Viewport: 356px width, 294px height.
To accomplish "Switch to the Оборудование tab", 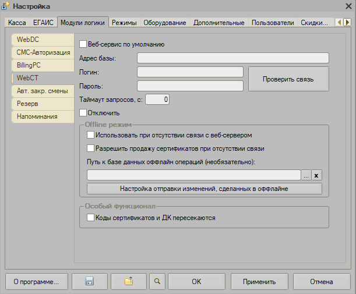I will tap(165, 23).
